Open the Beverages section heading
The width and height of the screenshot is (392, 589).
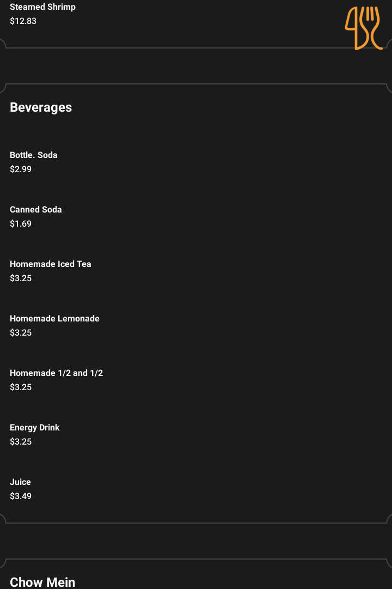tap(41, 107)
